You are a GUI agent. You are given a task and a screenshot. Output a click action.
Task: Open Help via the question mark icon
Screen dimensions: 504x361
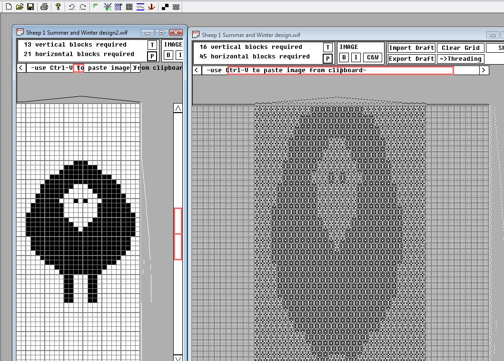[x=58, y=7]
